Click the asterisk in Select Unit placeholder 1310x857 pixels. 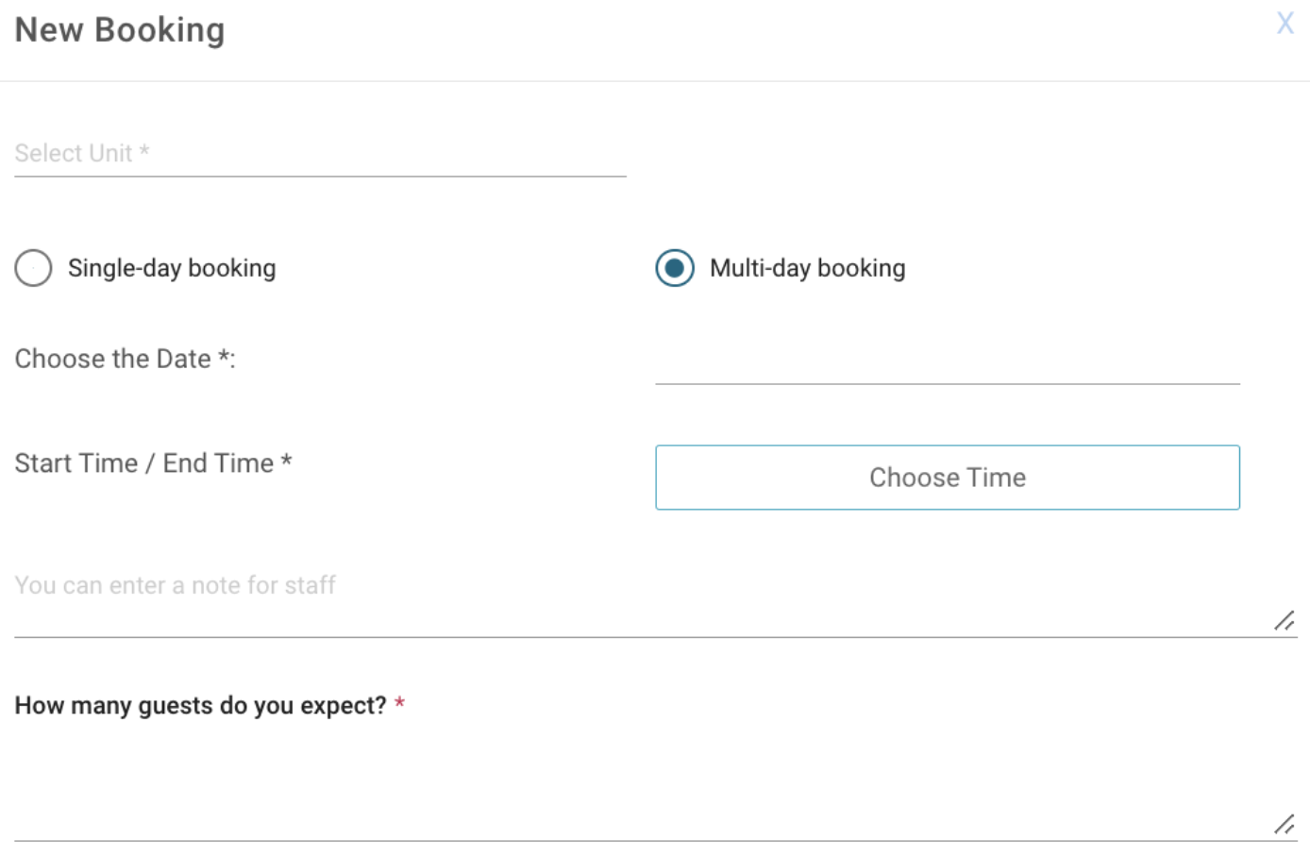pos(144,150)
